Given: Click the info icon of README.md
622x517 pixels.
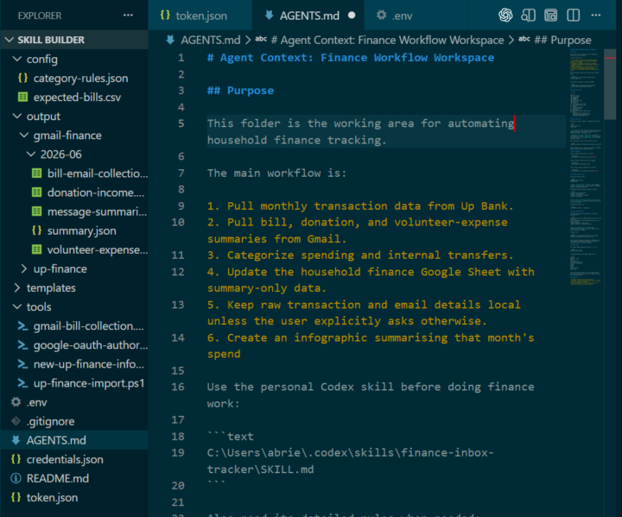Looking at the screenshot, I should tap(16, 478).
